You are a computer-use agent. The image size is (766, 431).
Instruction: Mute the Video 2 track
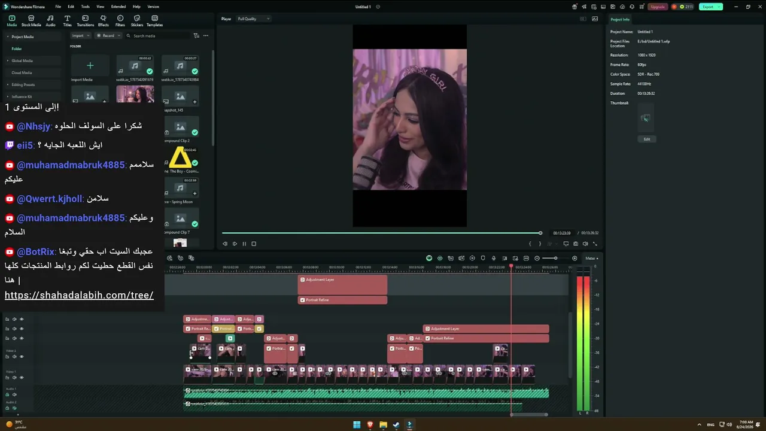[14, 357]
